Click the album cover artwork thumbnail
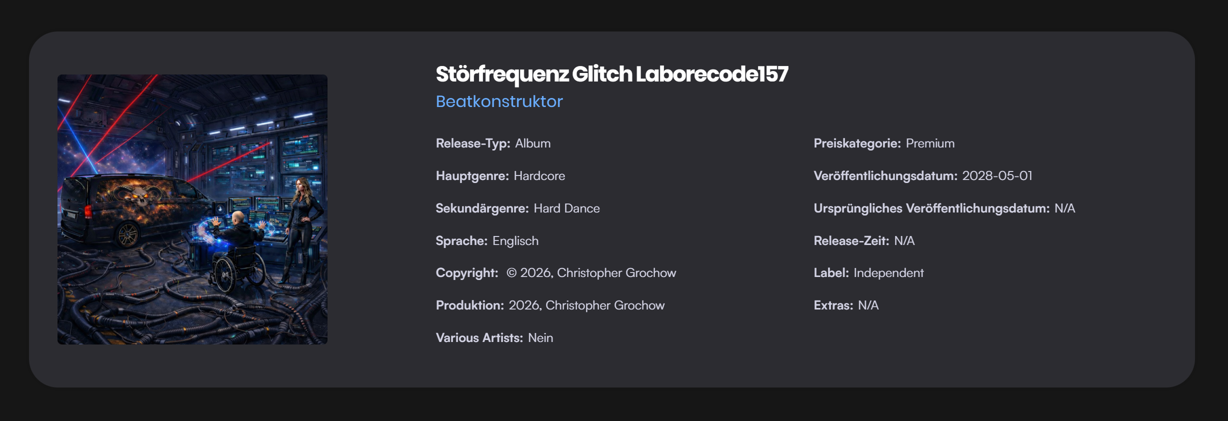This screenshot has width=1228, height=421. pyautogui.click(x=192, y=209)
